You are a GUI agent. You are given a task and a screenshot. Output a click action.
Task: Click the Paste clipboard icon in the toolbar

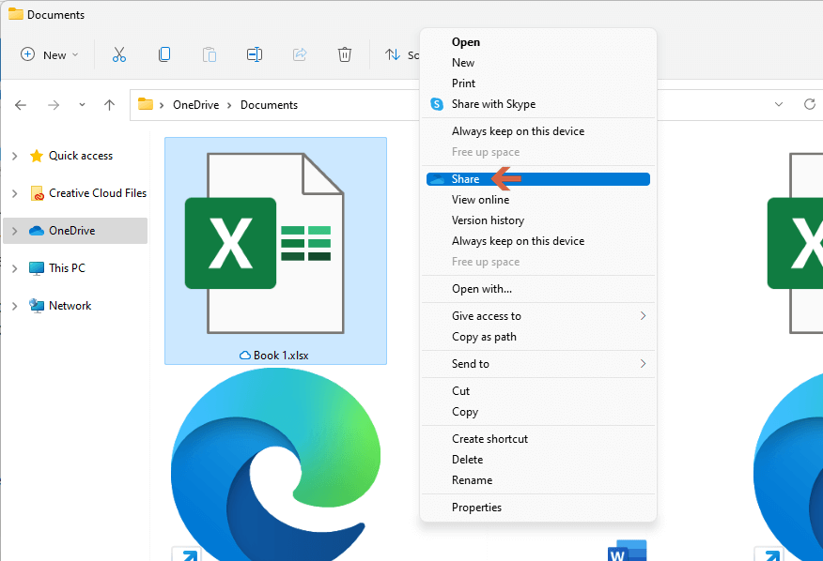[x=210, y=54]
